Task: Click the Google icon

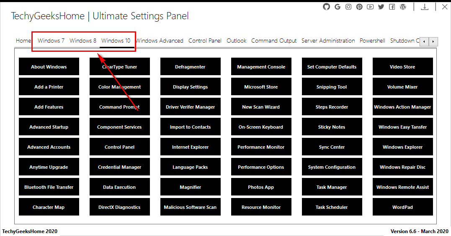Action: coord(338,7)
